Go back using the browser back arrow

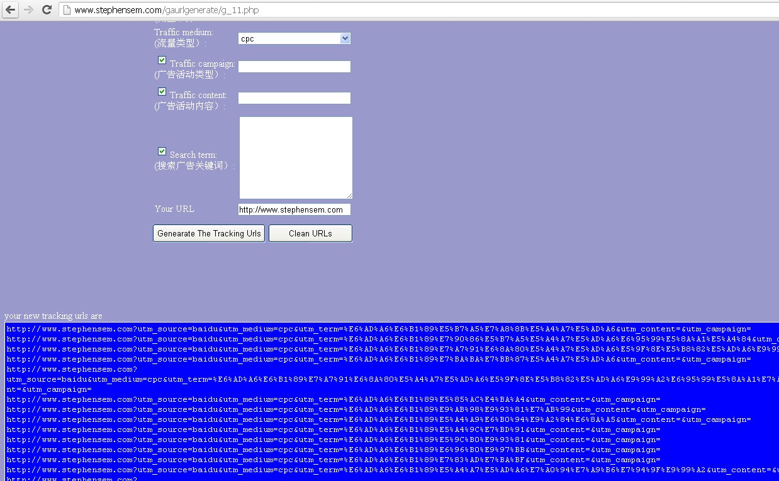click(x=11, y=9)
